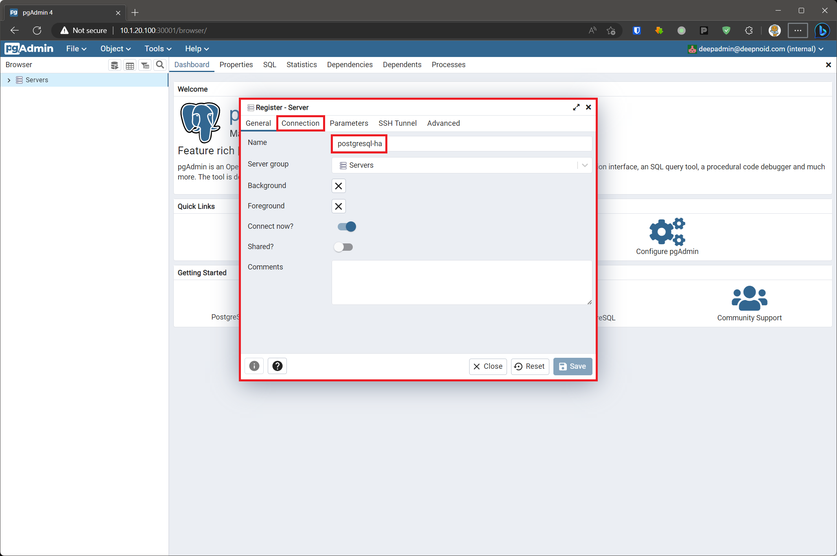This screenshot has width=837, height=556.
Task: Switch to the SSH Tunnel tab
Action: (398, 123)
